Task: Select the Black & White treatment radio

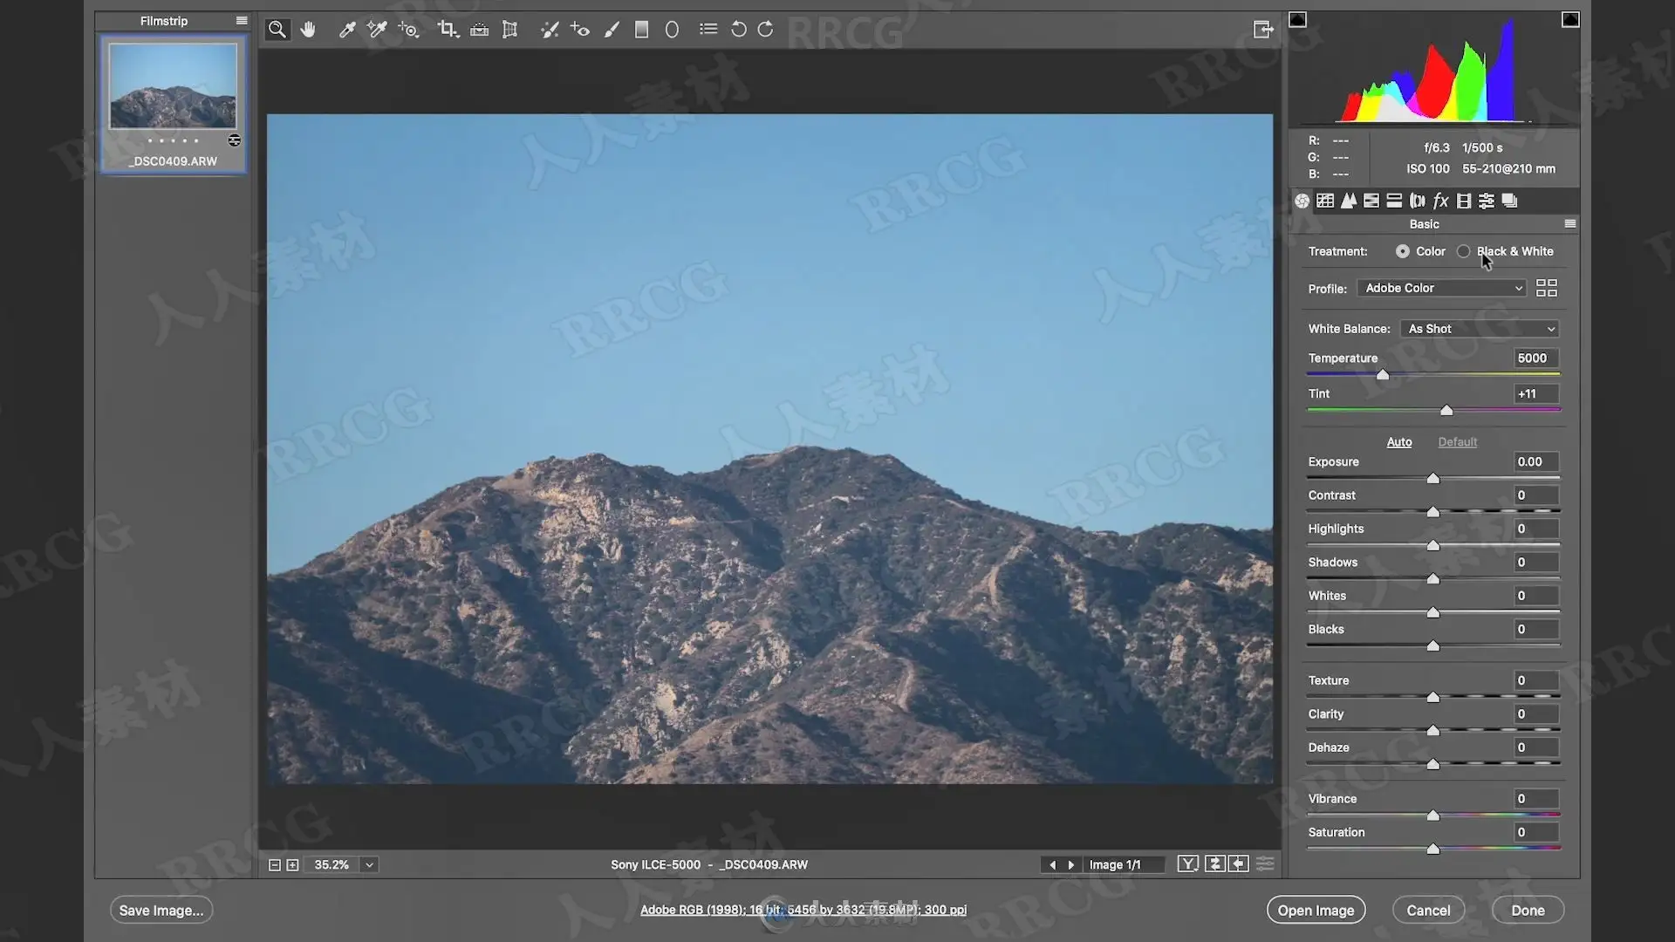Action: 1464,251
